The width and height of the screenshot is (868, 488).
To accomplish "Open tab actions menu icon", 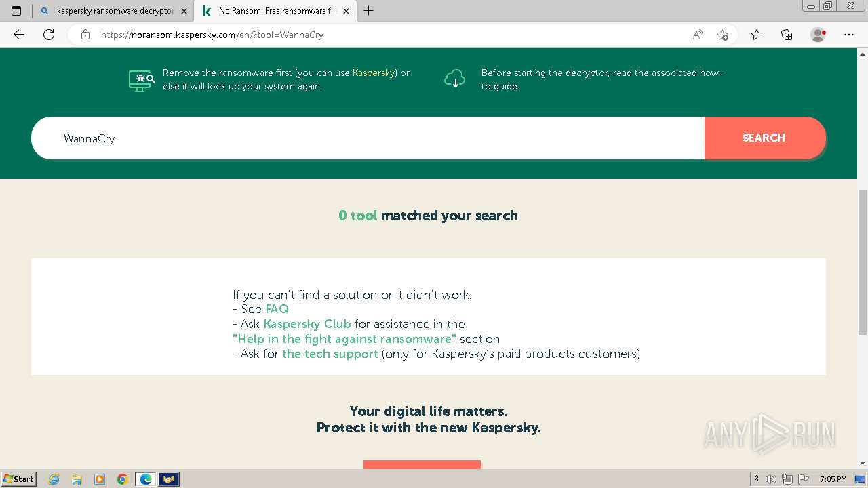I will tap(16, 11).
